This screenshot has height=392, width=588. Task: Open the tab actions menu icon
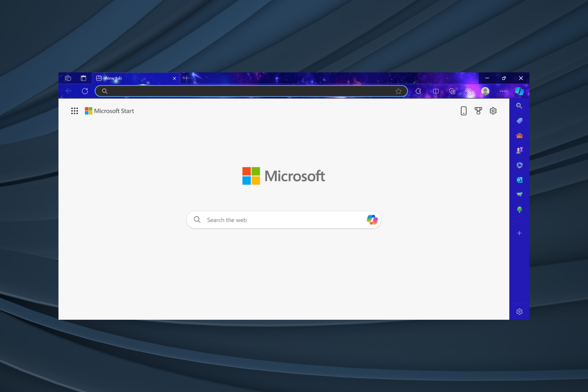[x=83, y=78]
